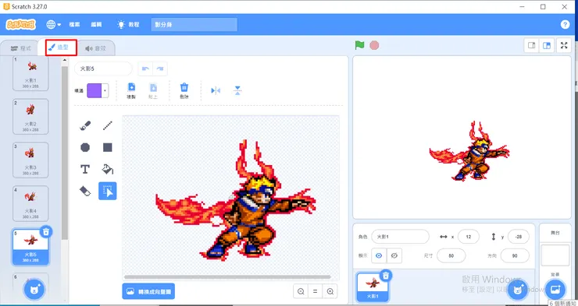The image size is (578, 306).
Task: Select the Circle shape tool
Action: point(85,147)
